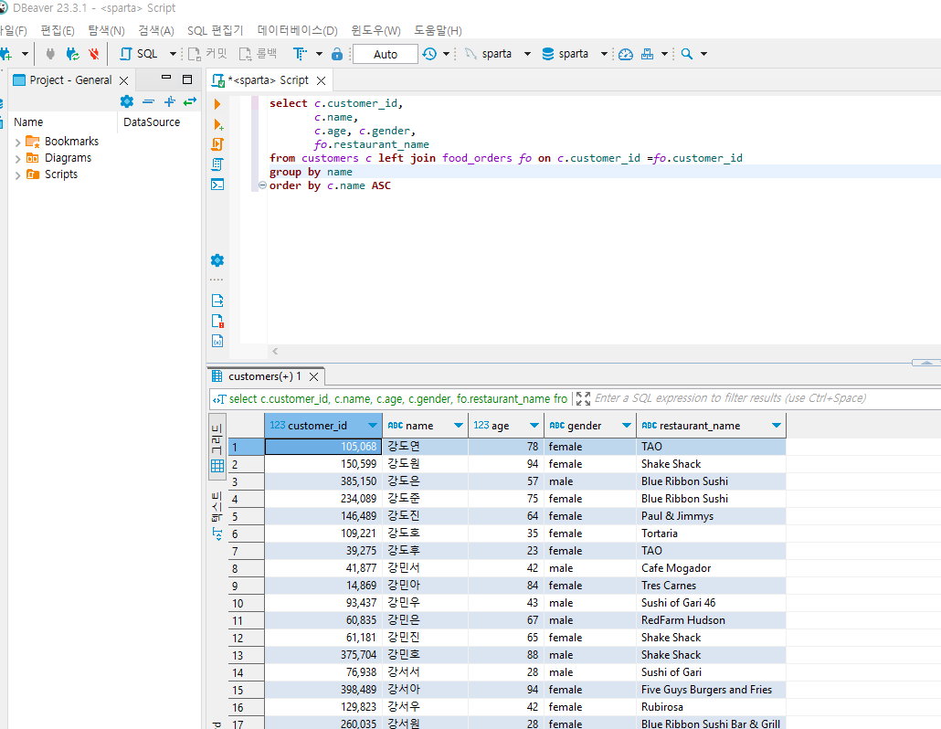This screenshot has height=729, width=941.
Task: Open the SQL button dropdown arrow
Action: [x=173, y=54]
